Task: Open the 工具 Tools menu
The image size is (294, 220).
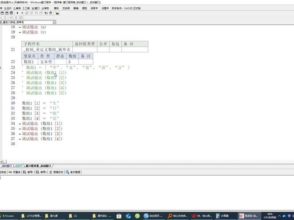Action: 26,8
